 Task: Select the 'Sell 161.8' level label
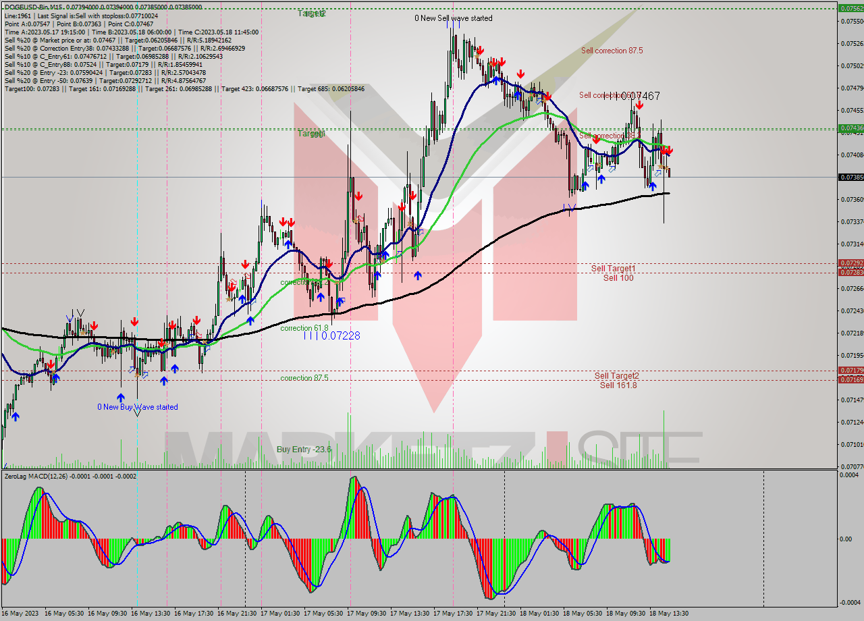pyautogui.click(x=618, y=385)
